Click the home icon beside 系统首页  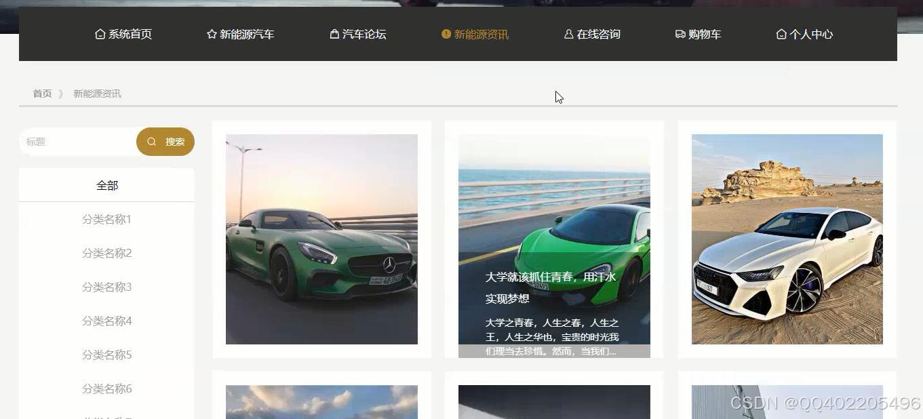click(x=100, y=34)
